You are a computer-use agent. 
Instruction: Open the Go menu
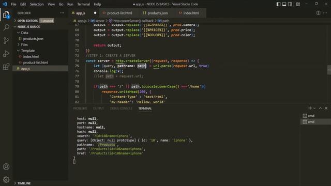point(61,4)
